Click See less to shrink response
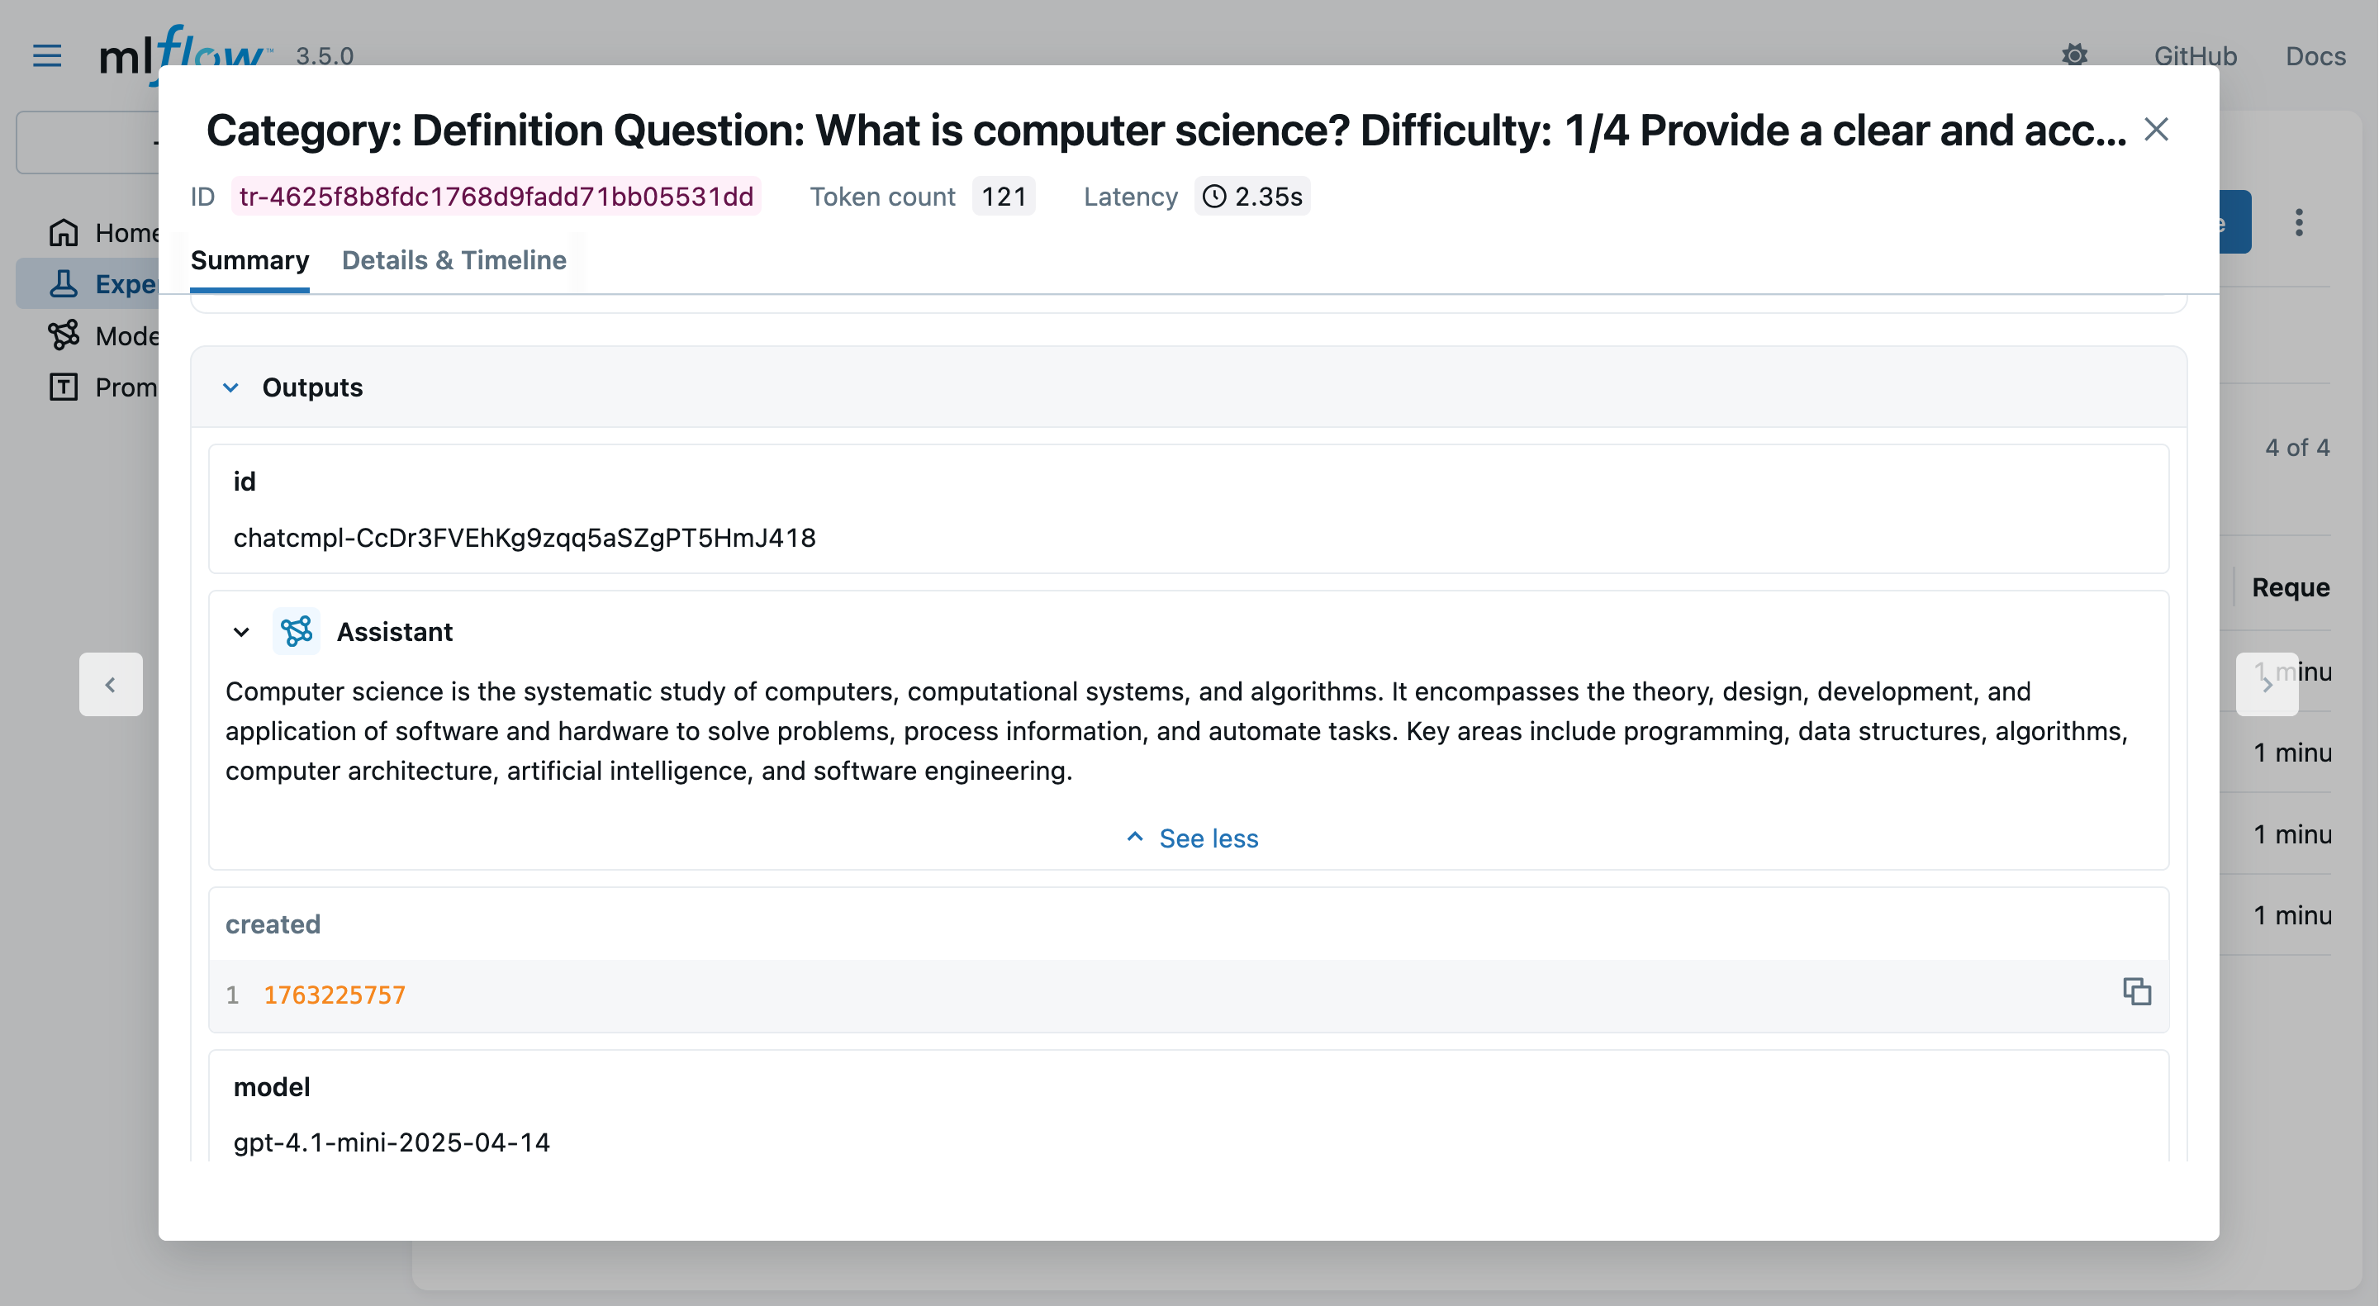2379x1306 pixels. click(1192, 838)
